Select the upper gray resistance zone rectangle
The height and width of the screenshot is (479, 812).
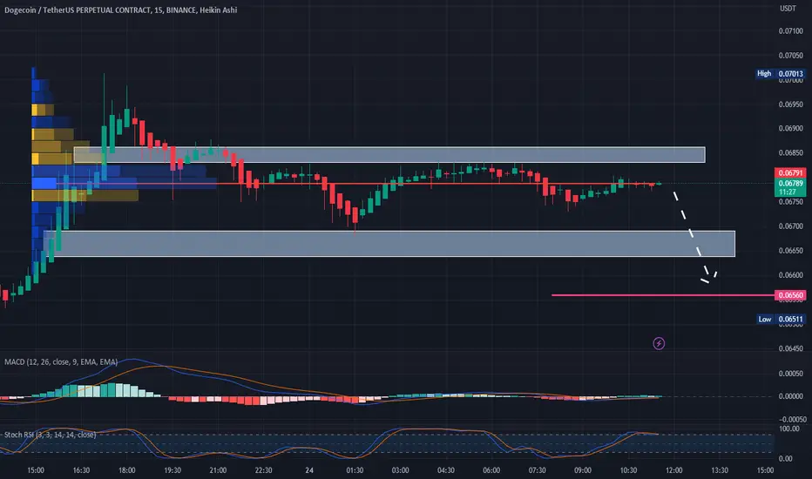[389, 155]
